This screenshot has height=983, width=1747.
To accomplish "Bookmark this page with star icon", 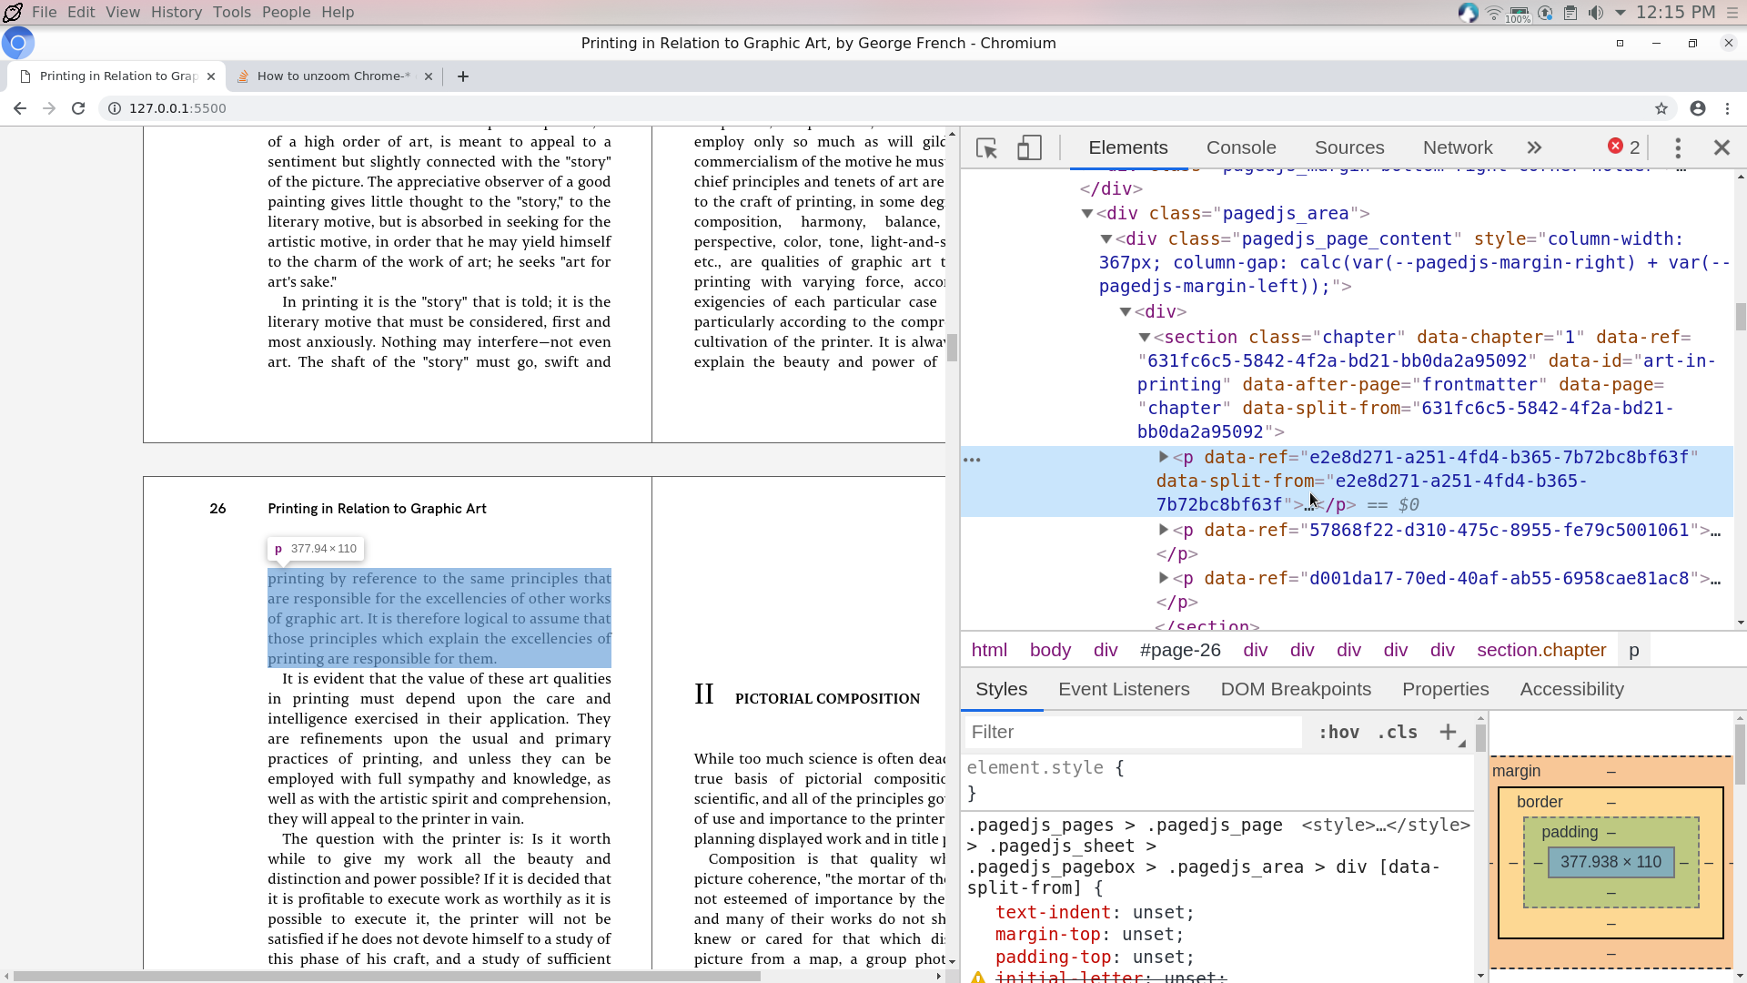I will pyautogui.click(x=1661, y=108).
